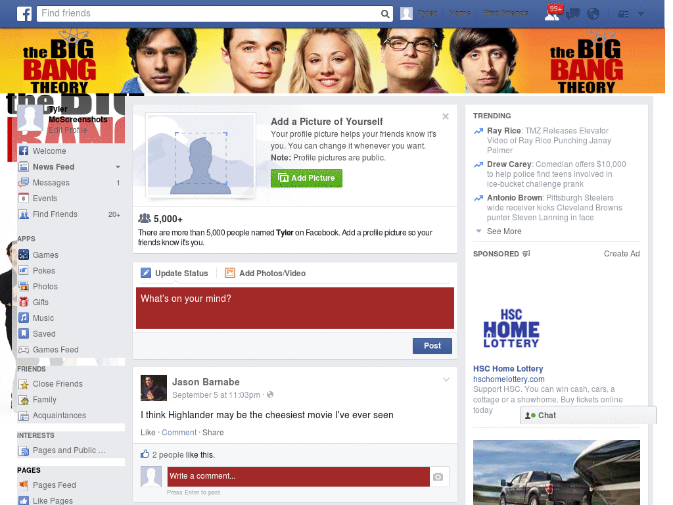
Task: Click the Acquaintances list icon
Action: tap(24, 416)
